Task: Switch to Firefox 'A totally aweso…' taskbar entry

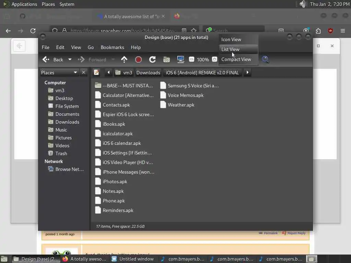Action: [x=85, y=259]
